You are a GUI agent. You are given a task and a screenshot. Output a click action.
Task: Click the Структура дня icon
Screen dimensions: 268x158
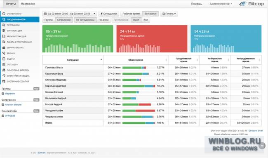coord(4,31)
